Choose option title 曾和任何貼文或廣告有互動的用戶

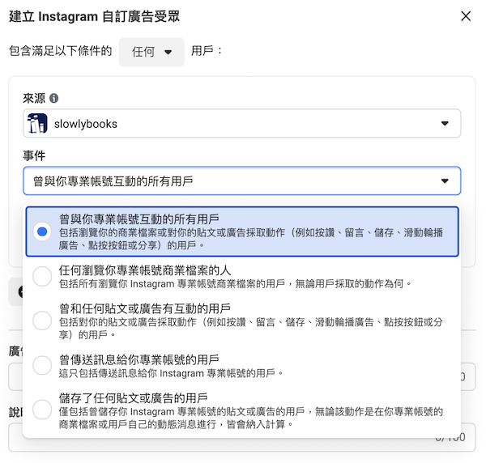click(x=145, y=308)
